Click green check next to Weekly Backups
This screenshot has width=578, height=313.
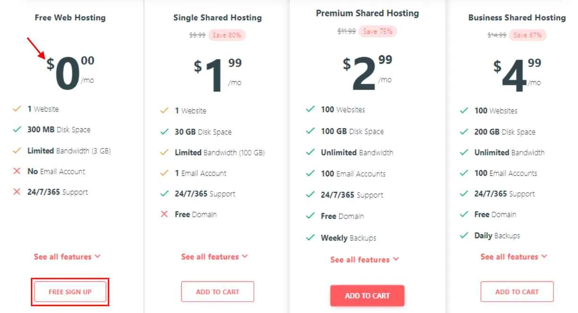(310, 238)
